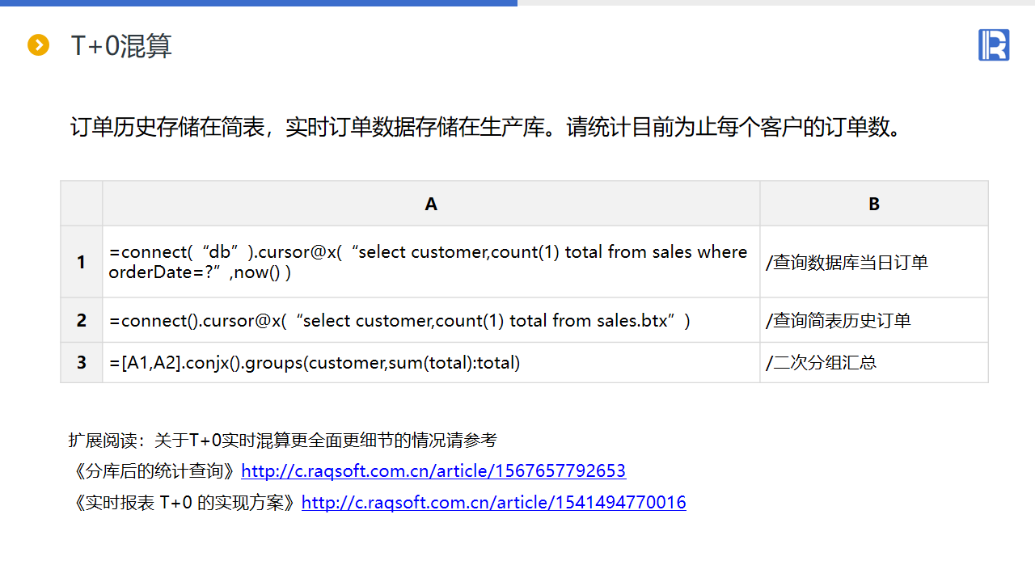Image resolution: width=1035 pixels, height=582 pixels.
Task: Click the comment 二次分组汇总
Action: pyautogui.click(x=822, y=363)
